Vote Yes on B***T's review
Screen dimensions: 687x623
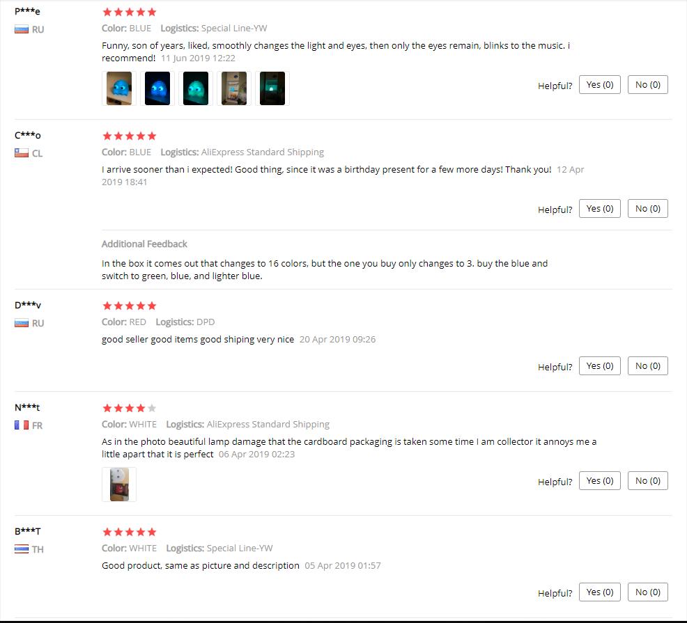click(x=599, y=592)
